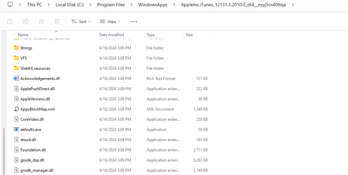Click the Share toolbar icon
The width and height of the screenshot is (348, 175).
tap(41, 21)
